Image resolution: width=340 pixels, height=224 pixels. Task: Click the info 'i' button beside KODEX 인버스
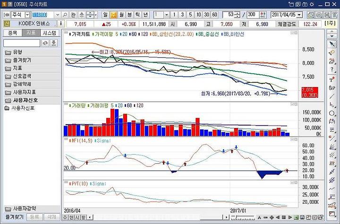coord(61,24)
